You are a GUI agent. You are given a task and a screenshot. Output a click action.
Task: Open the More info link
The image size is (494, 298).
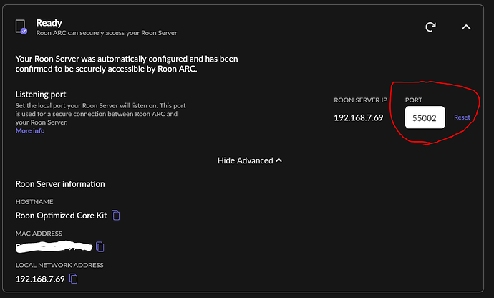30,130
